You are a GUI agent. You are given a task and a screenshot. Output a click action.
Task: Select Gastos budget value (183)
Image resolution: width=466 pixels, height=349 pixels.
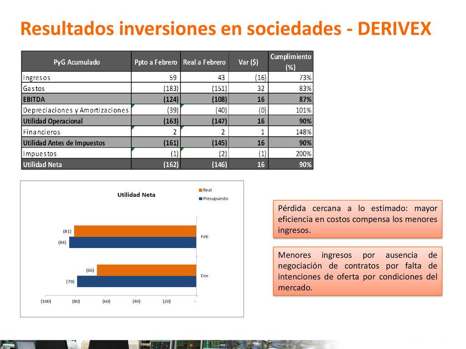pos(171,89)
